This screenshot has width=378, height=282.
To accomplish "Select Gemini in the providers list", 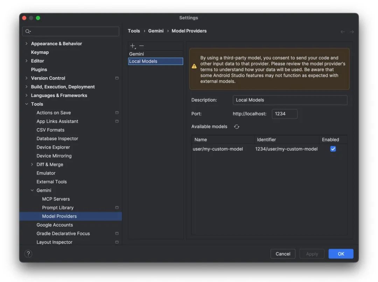I will (155, 54).
